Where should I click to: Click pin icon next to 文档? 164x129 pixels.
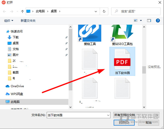(x=66, y=49)
